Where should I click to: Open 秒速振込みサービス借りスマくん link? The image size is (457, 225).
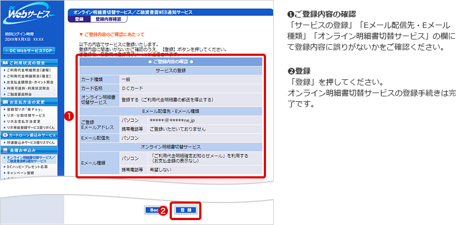point(34,141)
